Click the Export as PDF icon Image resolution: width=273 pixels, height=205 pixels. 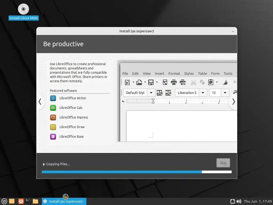click(165, 82)
